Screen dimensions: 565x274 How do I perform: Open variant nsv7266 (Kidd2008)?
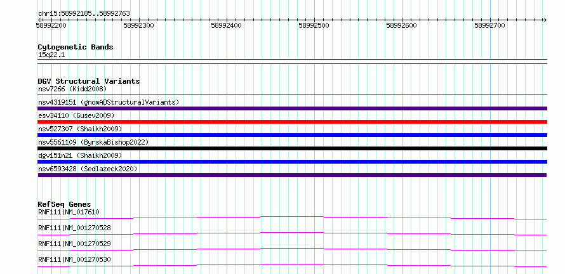tap(72, 89)
